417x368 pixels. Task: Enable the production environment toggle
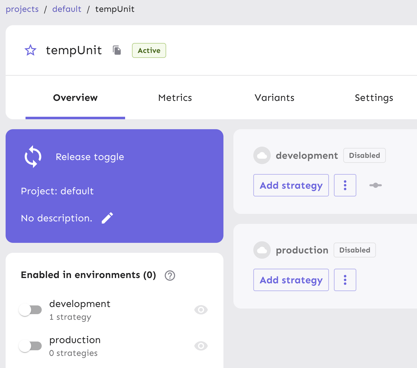(x=30, y=346)
